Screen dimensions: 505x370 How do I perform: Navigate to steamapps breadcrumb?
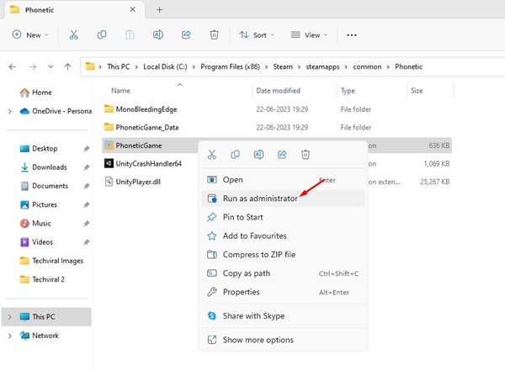tap(322, 66)
